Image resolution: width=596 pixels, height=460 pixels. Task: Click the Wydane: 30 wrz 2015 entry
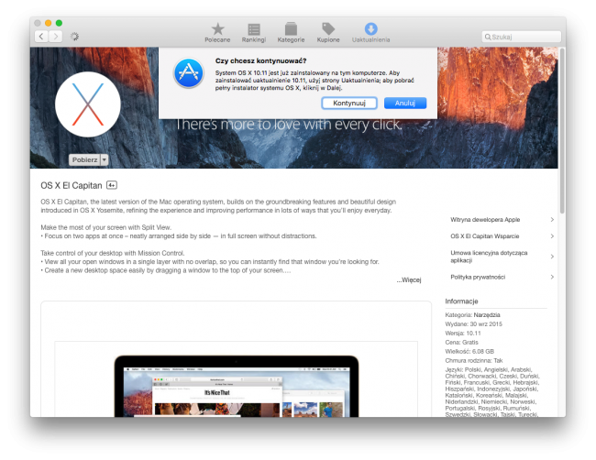click(474, 324)
